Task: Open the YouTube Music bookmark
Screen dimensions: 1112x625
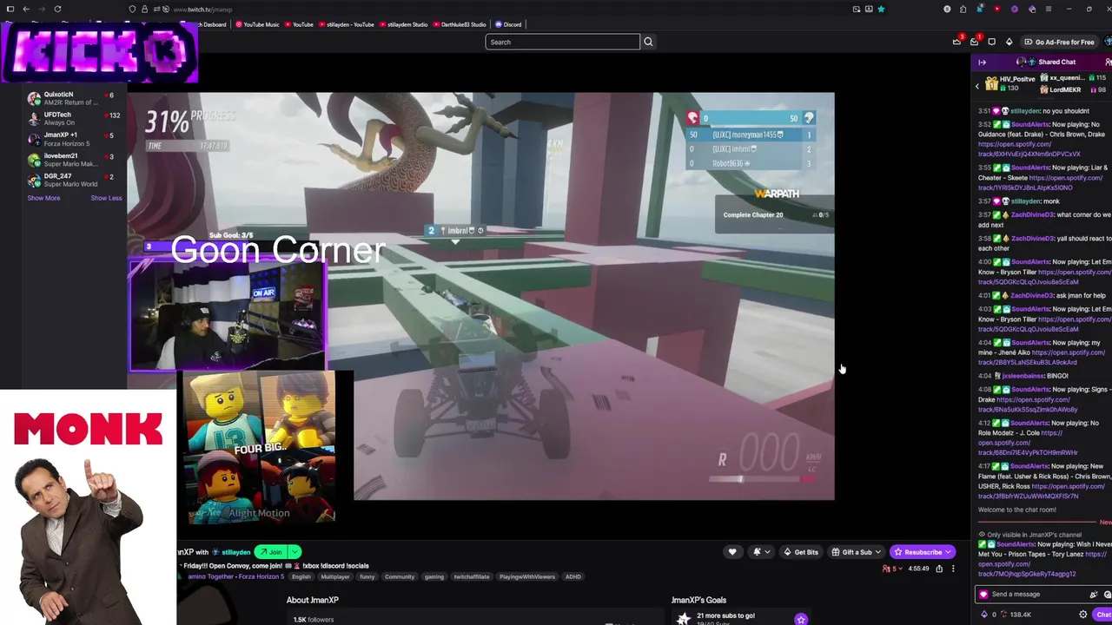Action: pyautogui.click(x=258, y=24)
